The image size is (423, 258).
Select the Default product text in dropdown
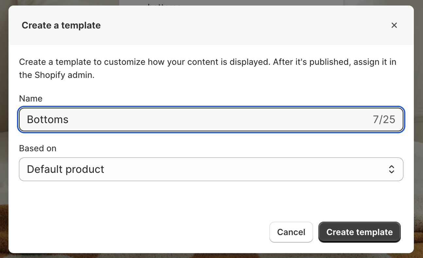[x=65, y=169]
